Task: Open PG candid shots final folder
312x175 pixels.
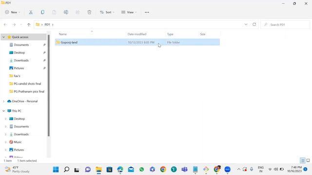Action: point(27,84)
